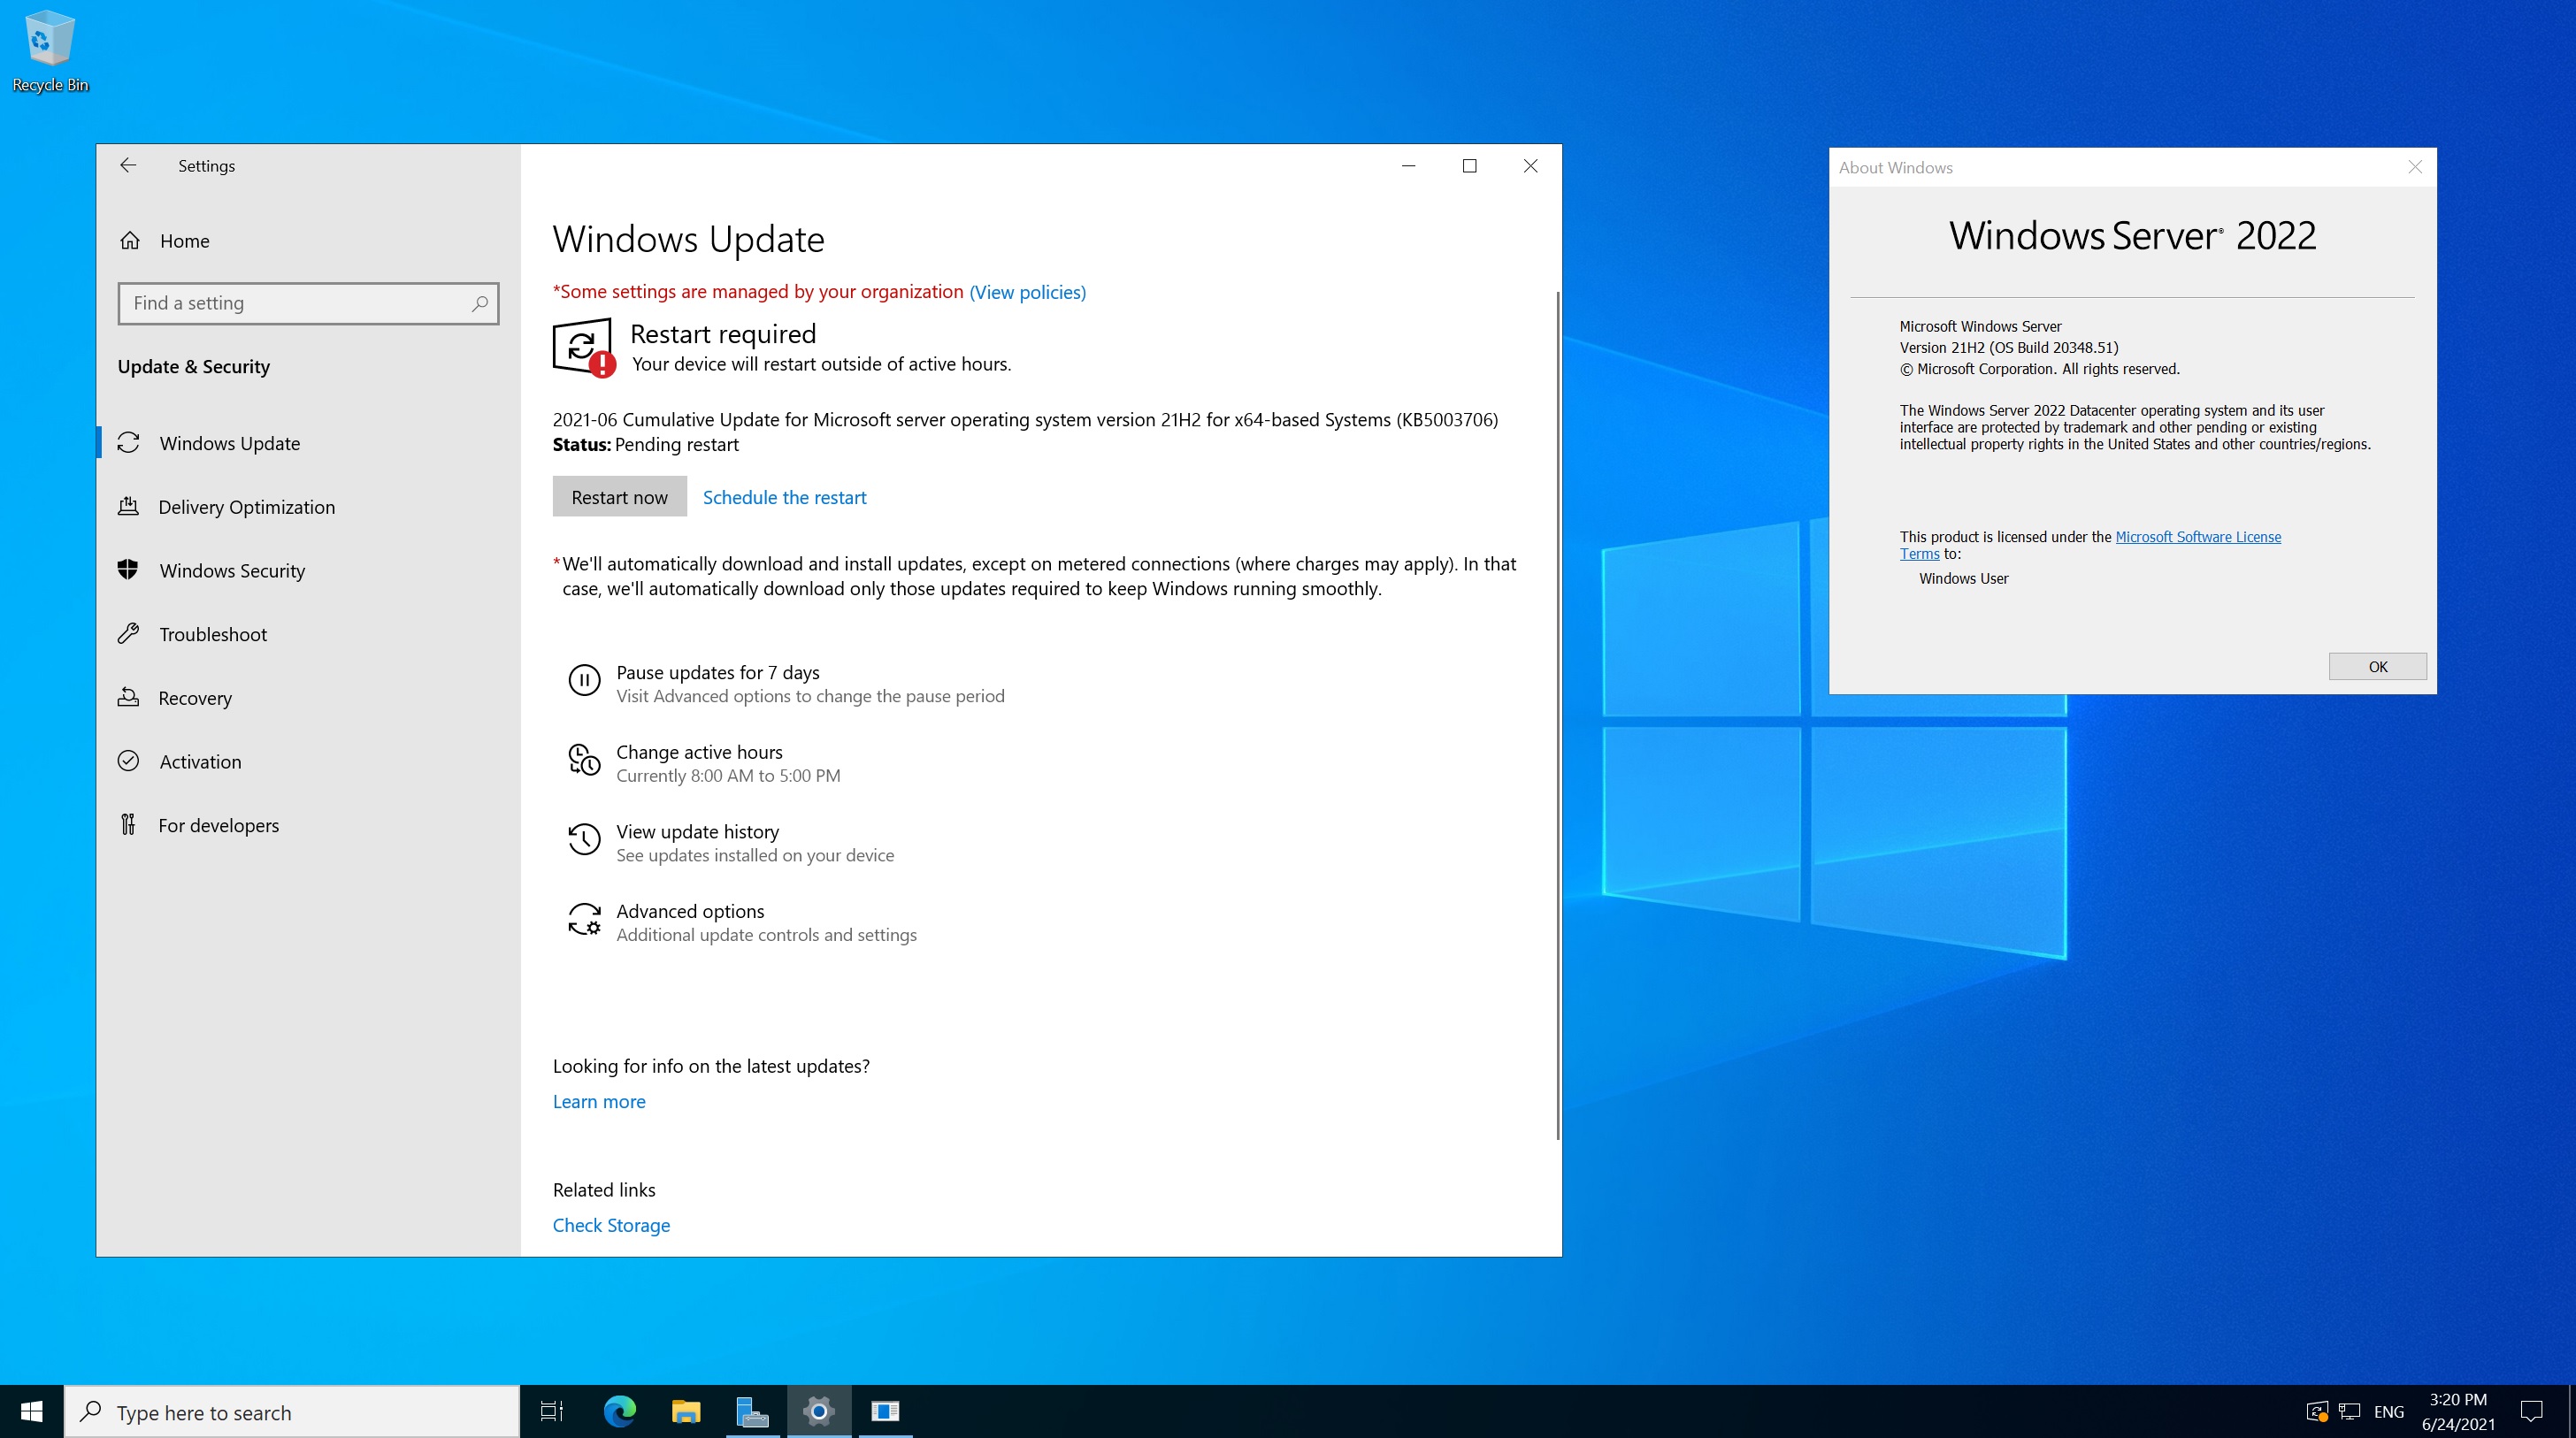Close the Settings window

(x=1531, y=165)
